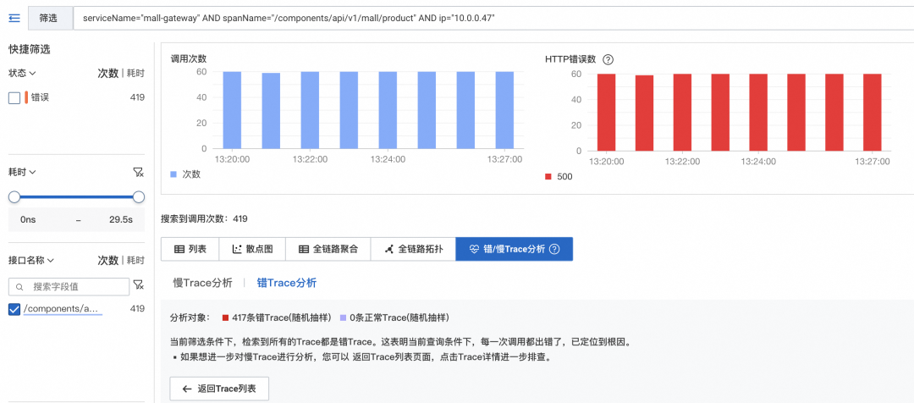Click the 417条错Trace legend entry
The height and width of the screenshot is (403, 914).
(277, 317)
